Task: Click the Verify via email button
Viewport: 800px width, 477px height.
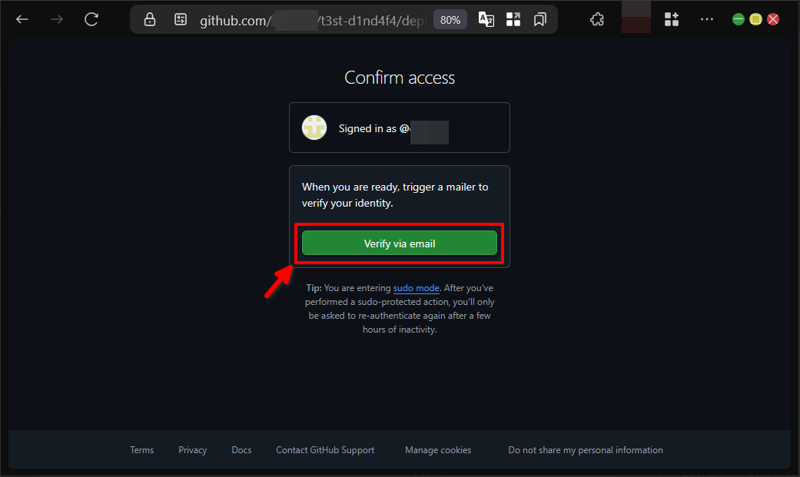Action: point(400,243)
